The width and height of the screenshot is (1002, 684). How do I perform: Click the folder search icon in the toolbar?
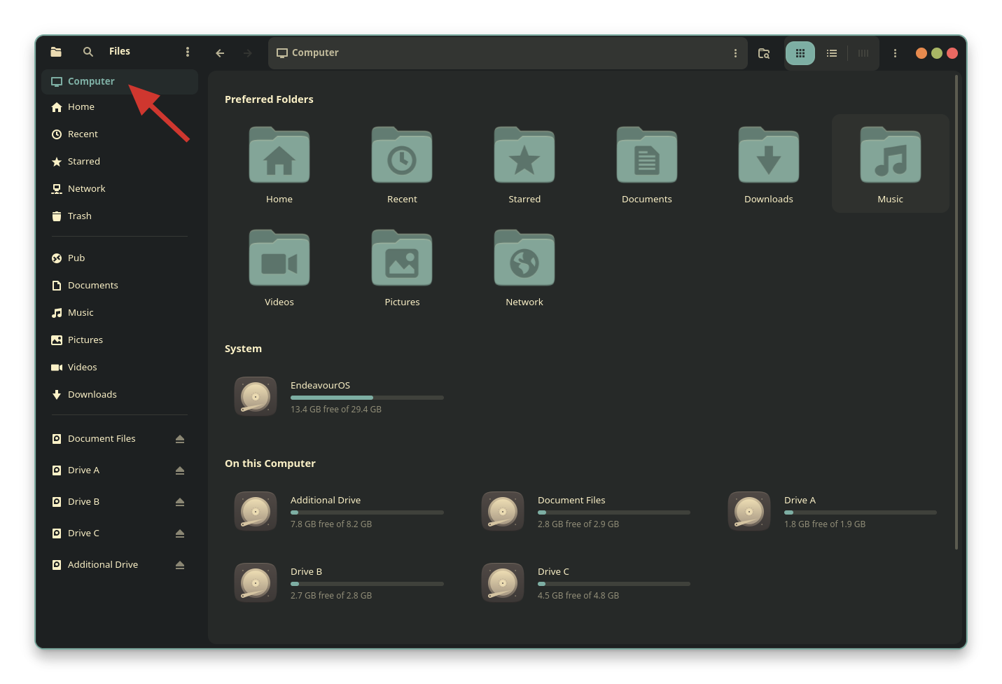pyautogui.click(x=764, y=53)
